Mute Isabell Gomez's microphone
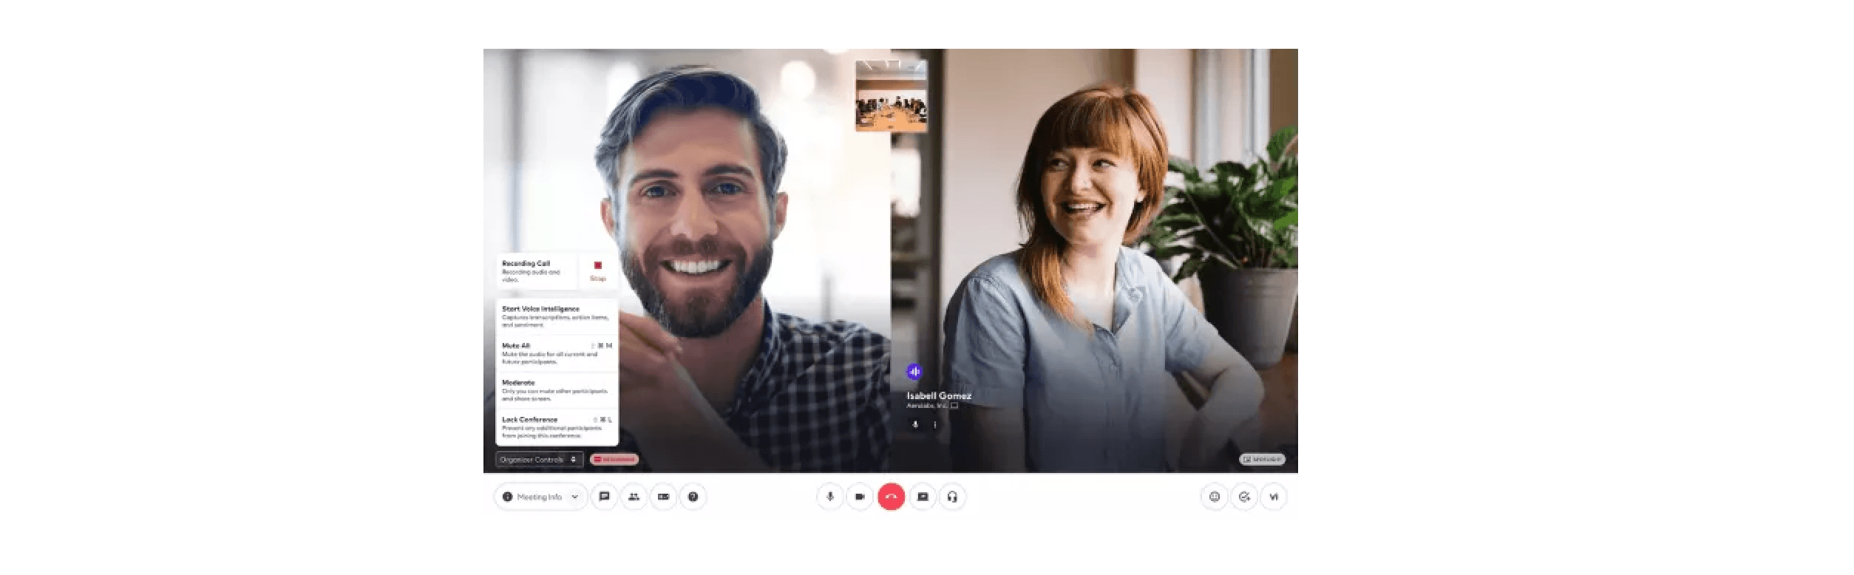 tap(915, 425)
